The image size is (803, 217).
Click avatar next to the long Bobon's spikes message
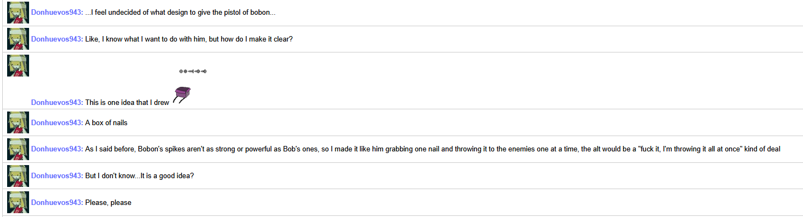(18, 149)
